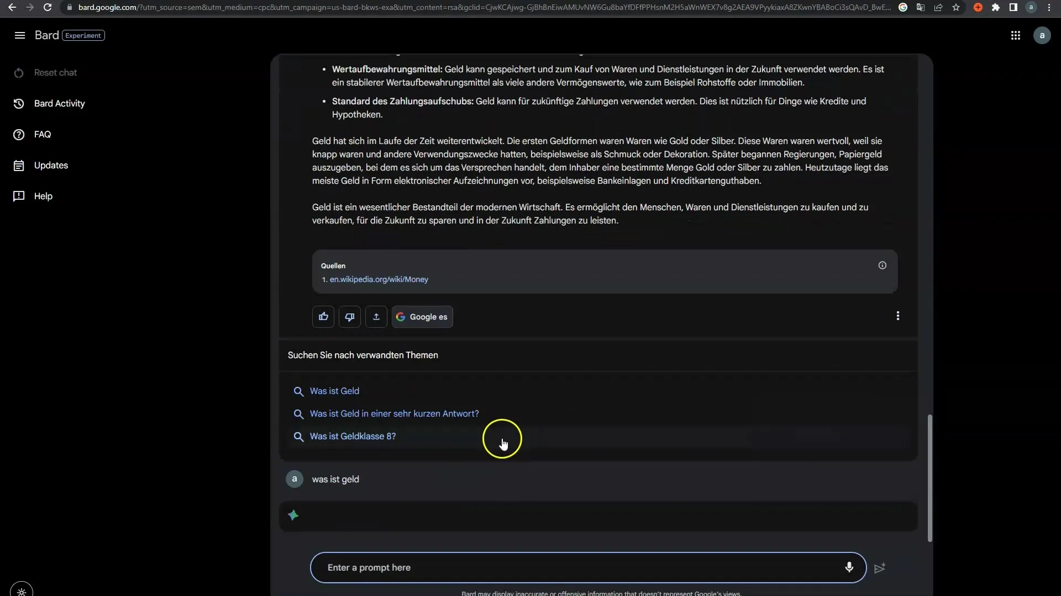Click the Google search icon button
The width and height of the screenshot is (1061, 596).
tap(423, 317)
